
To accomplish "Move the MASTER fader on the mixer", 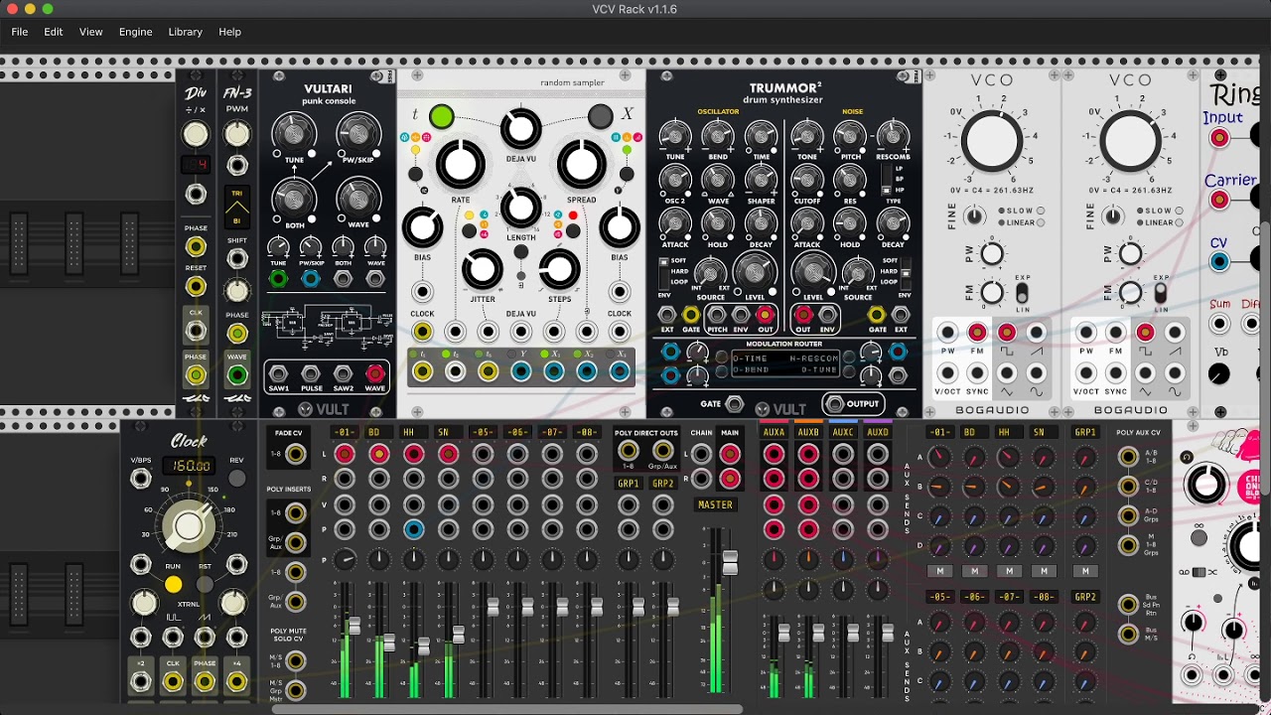I will point(730,562).
